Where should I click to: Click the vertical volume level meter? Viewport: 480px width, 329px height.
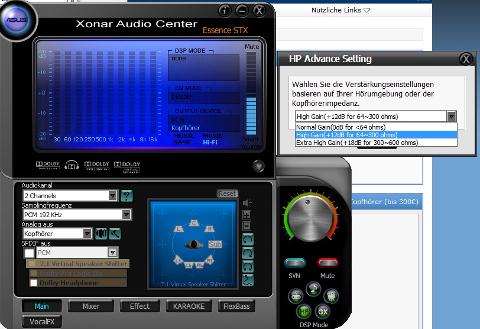pos(251,93)
